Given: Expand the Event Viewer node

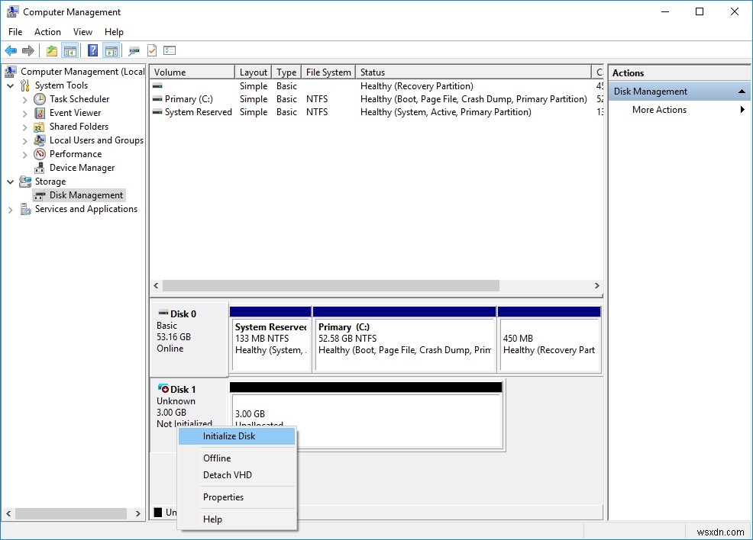Looking at the screenshot, I should click(x=25, y=113).
